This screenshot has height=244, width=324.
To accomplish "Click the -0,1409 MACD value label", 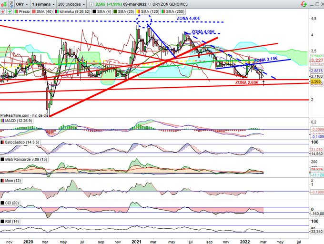I will point(317,137).
